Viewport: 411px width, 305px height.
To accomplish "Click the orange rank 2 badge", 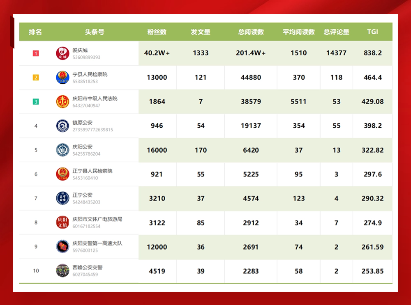I will 36,78.
